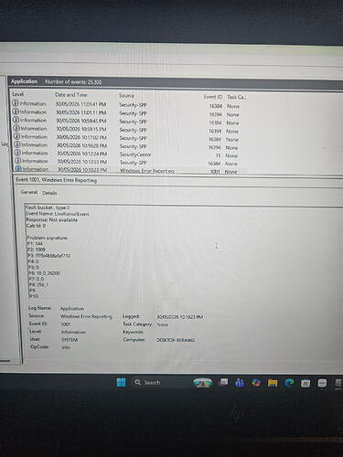Sort events by the Level column
This screenshot has height=457, width=343.
18,94
